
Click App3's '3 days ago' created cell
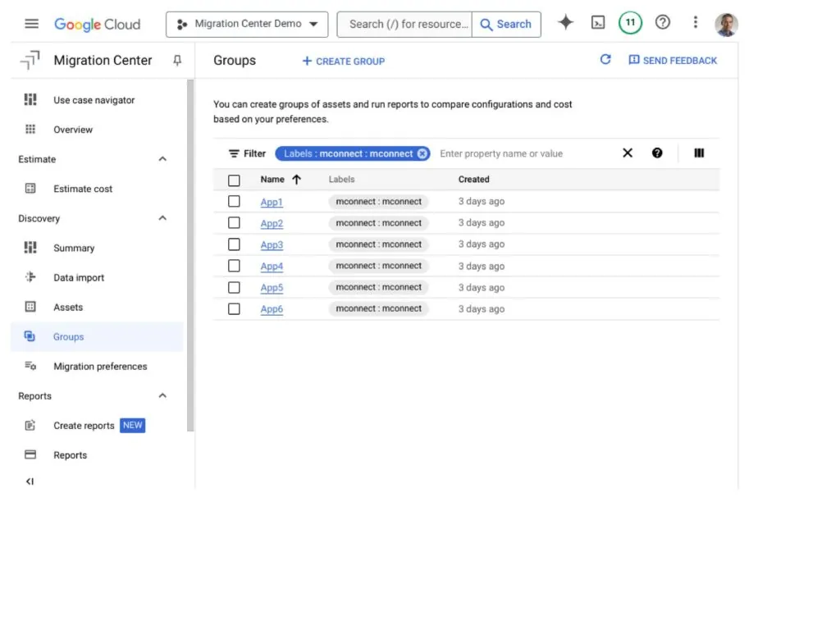click(x=481, y=244)
